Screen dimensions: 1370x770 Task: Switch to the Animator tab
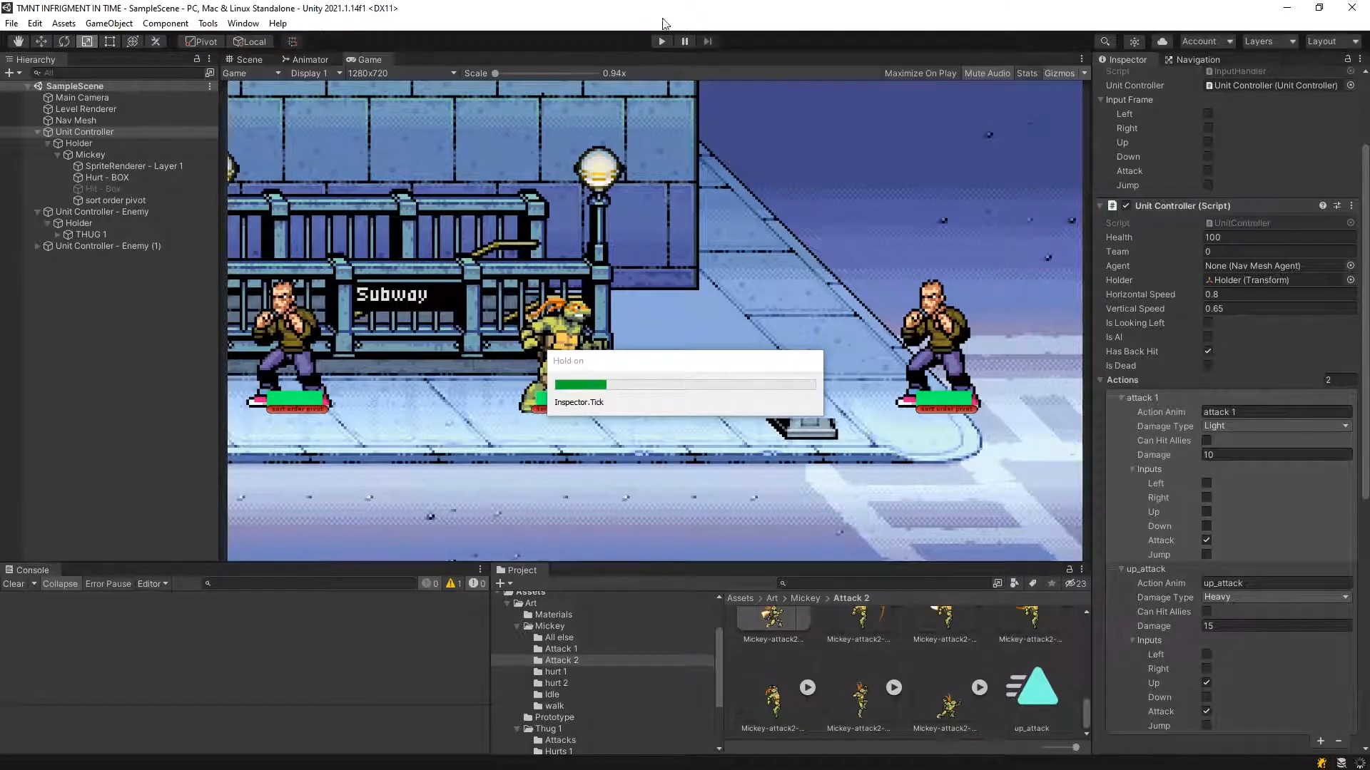(305, 59)
